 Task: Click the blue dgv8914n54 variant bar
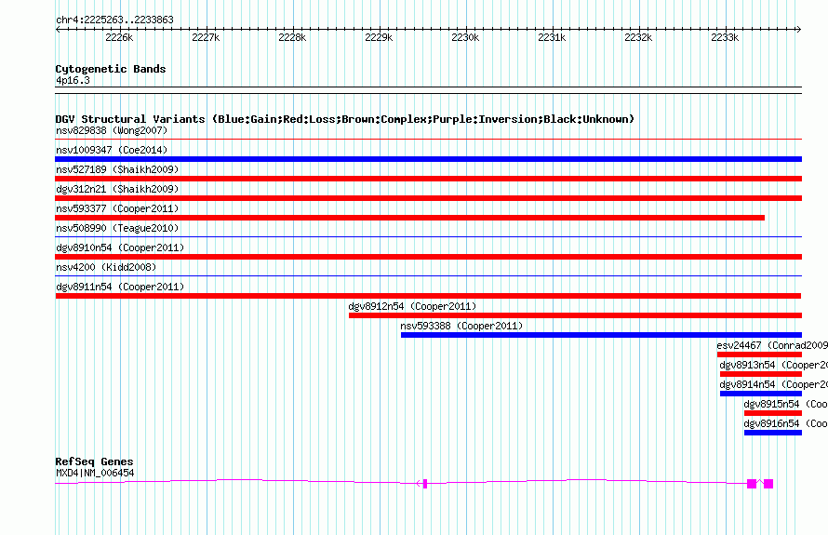[760, 394]
